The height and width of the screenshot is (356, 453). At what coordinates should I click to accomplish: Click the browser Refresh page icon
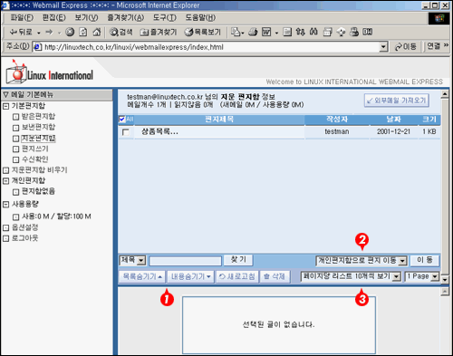pyautogui.click(x=83, y=32)
